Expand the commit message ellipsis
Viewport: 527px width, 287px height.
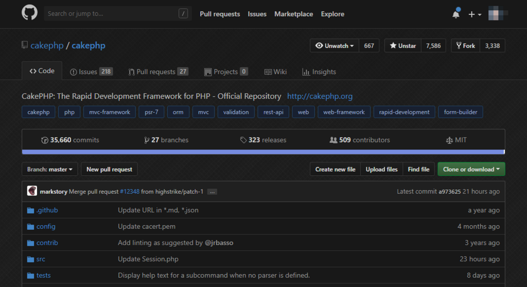(x=212, y=192)
